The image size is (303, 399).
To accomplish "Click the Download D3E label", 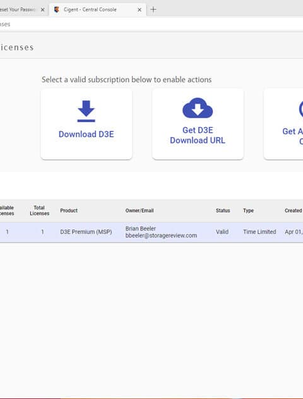I will click(86, 134).
